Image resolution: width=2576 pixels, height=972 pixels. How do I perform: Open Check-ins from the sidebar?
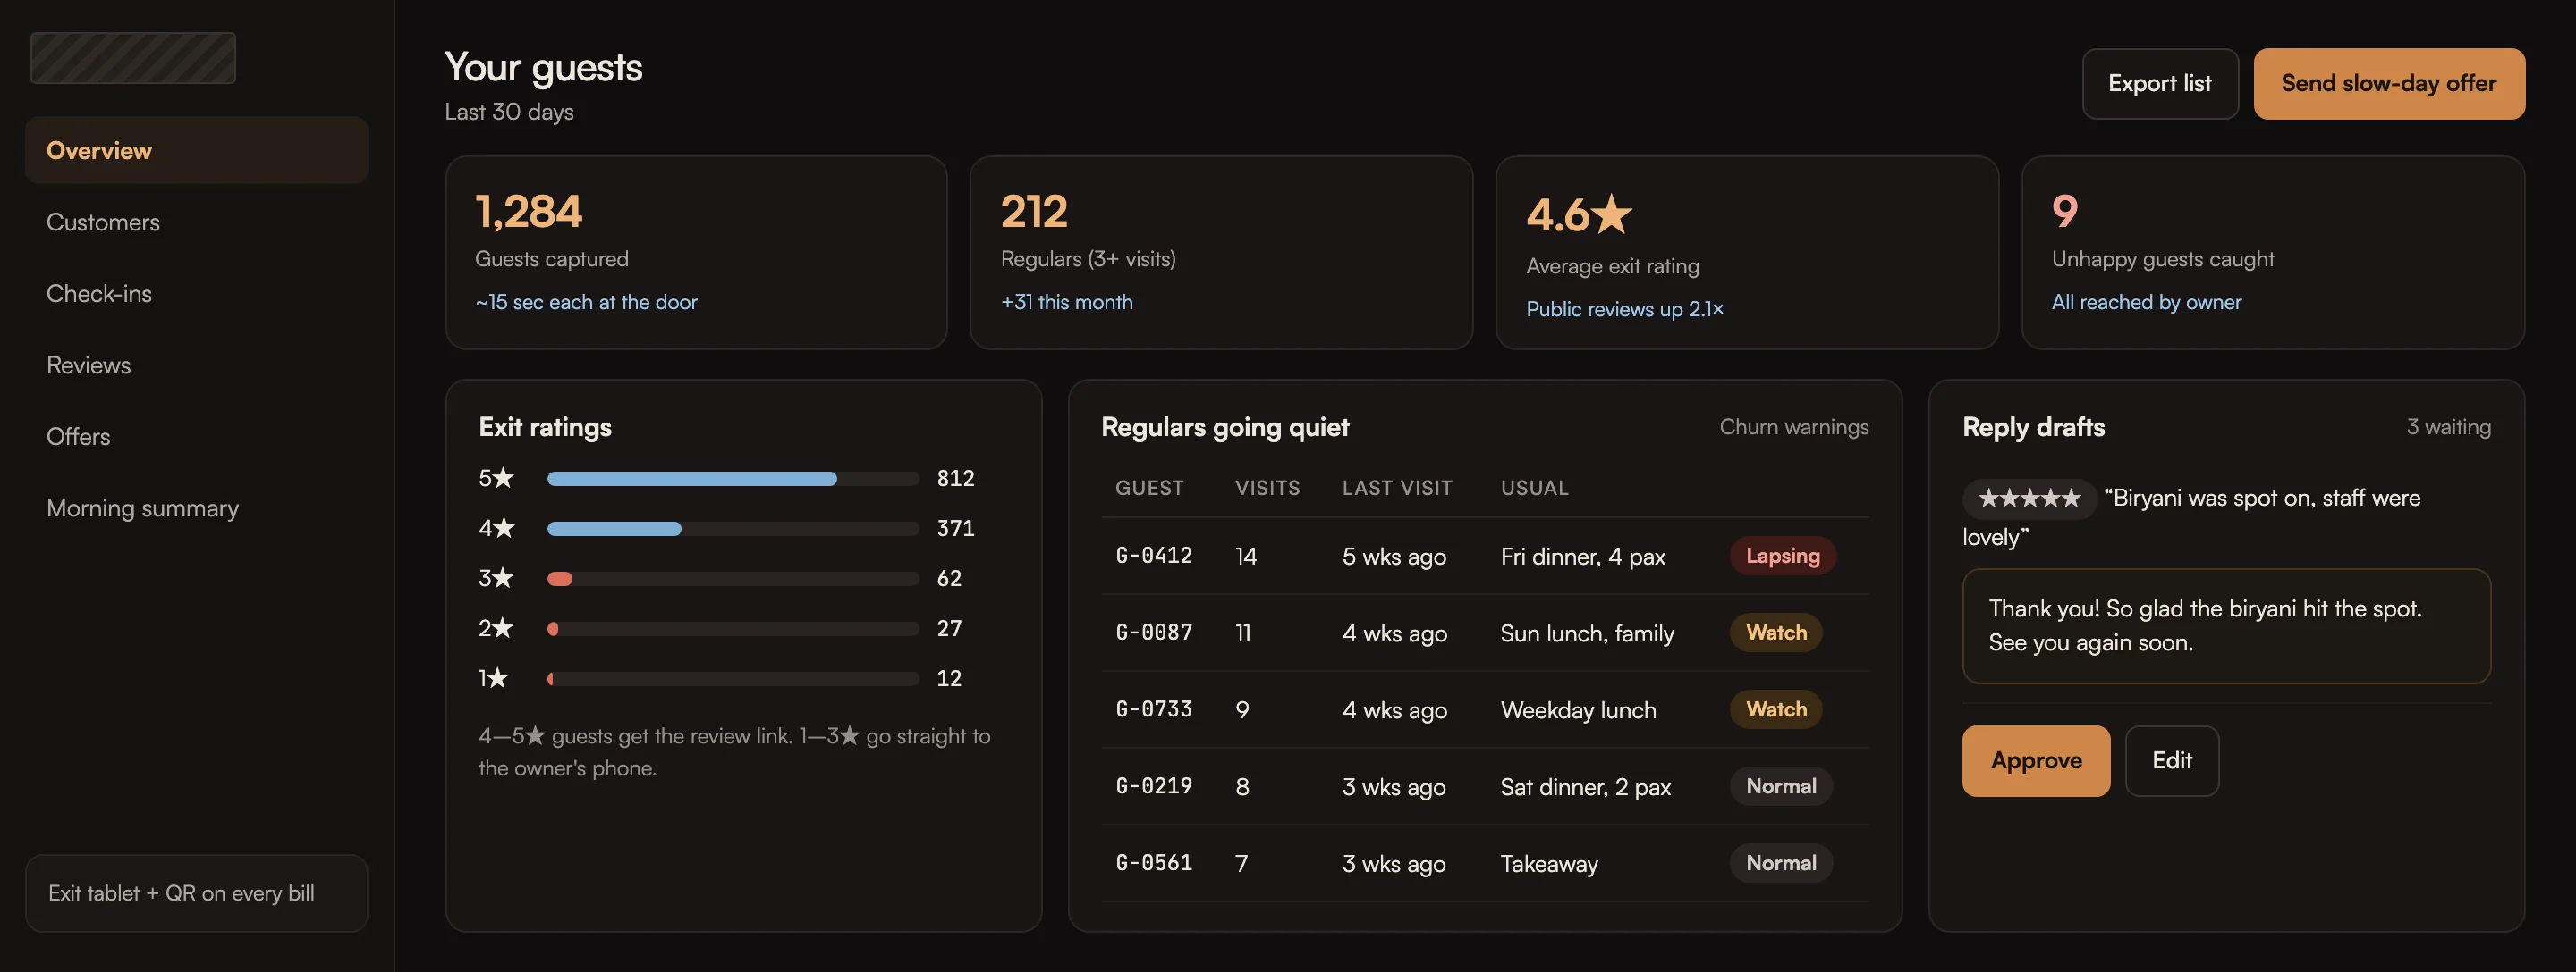pyautogui.click(x=196, y=294)
